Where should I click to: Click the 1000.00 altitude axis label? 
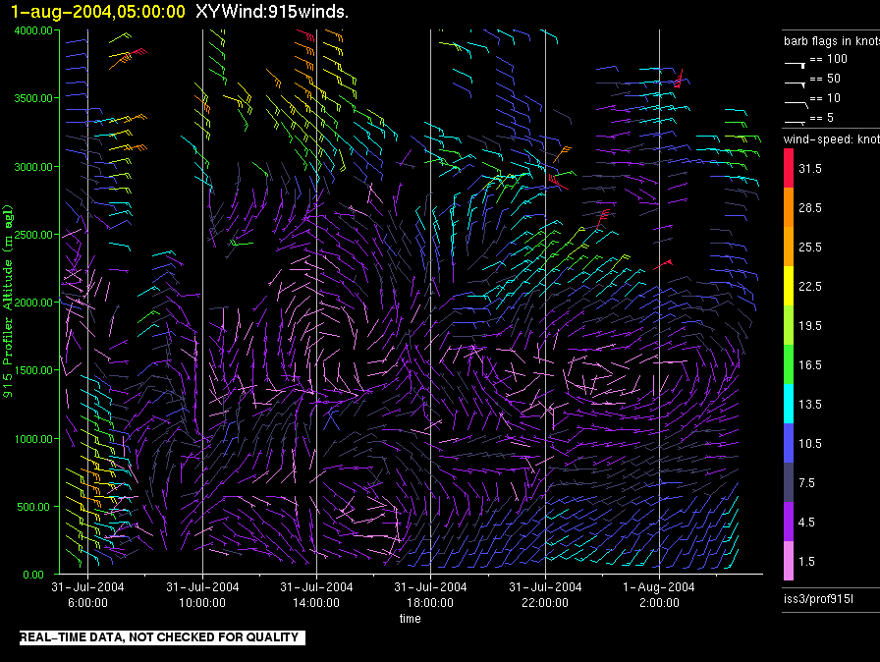(33, 439)
